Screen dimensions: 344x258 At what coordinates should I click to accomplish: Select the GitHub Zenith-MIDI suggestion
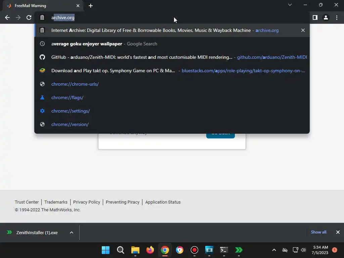click(172, 57)
